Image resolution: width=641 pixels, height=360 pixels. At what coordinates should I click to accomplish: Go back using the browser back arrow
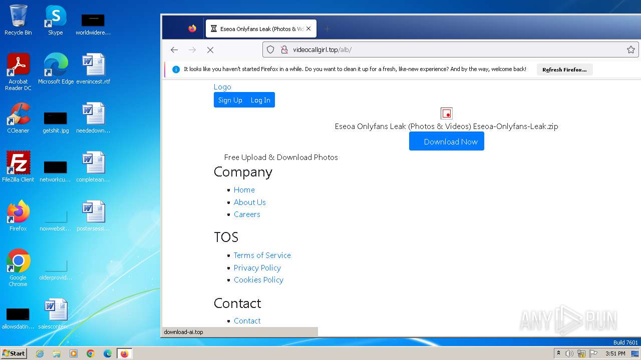174,49
